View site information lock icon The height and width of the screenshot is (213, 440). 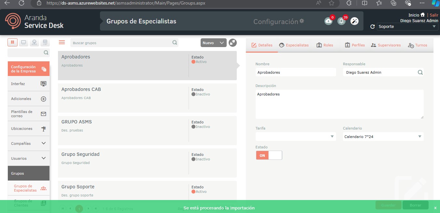coord(39,3)
